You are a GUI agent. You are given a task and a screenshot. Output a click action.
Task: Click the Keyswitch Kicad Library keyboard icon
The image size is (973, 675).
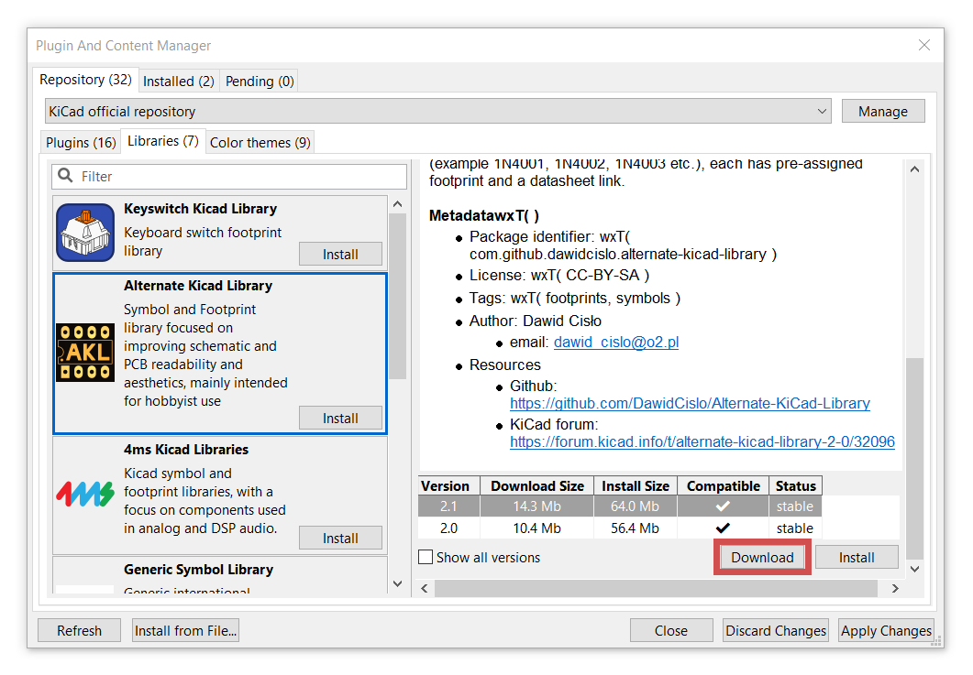point(85,233)
